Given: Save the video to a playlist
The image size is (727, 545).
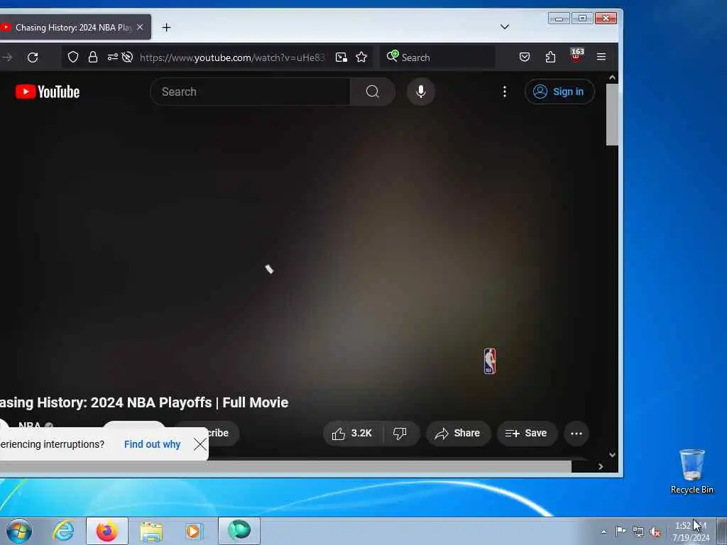Looking at the screenshot, I should [x=527, y=434].
